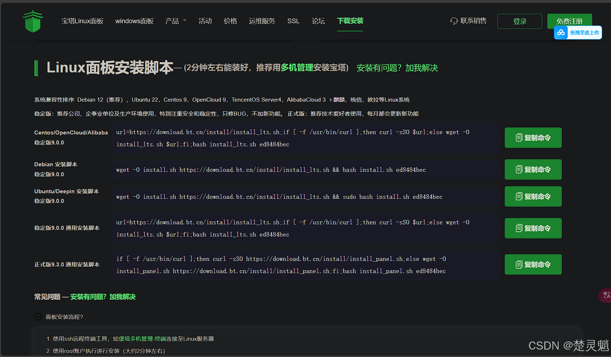The image size is (611, 357).
Task: Click the Debian 安装脚本 label
Action: tap(56, 164)
